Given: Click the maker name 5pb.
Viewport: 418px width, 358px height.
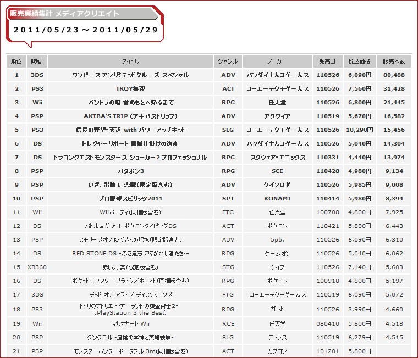Looking at the screenshot, I should coord(277,239).
